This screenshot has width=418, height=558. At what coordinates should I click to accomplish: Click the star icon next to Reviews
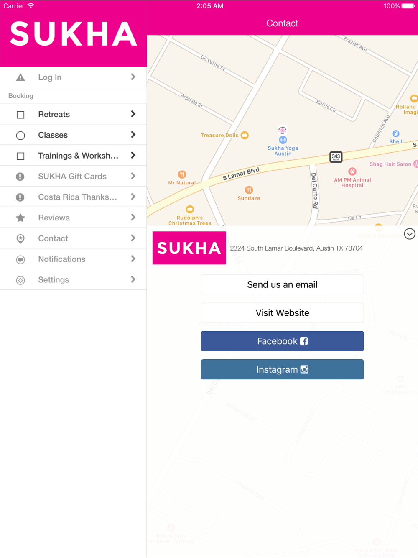tap(20, 218)
